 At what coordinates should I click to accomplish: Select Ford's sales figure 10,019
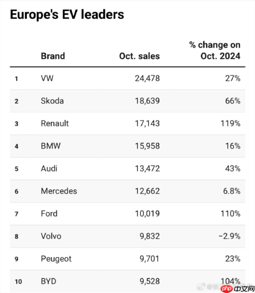click(x=145, y=214)
